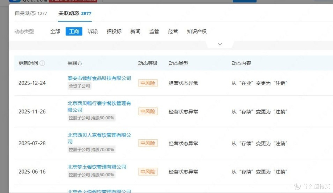Click 动态等级 column header
The image size is (333, 193).
click(x=148, y=63)
